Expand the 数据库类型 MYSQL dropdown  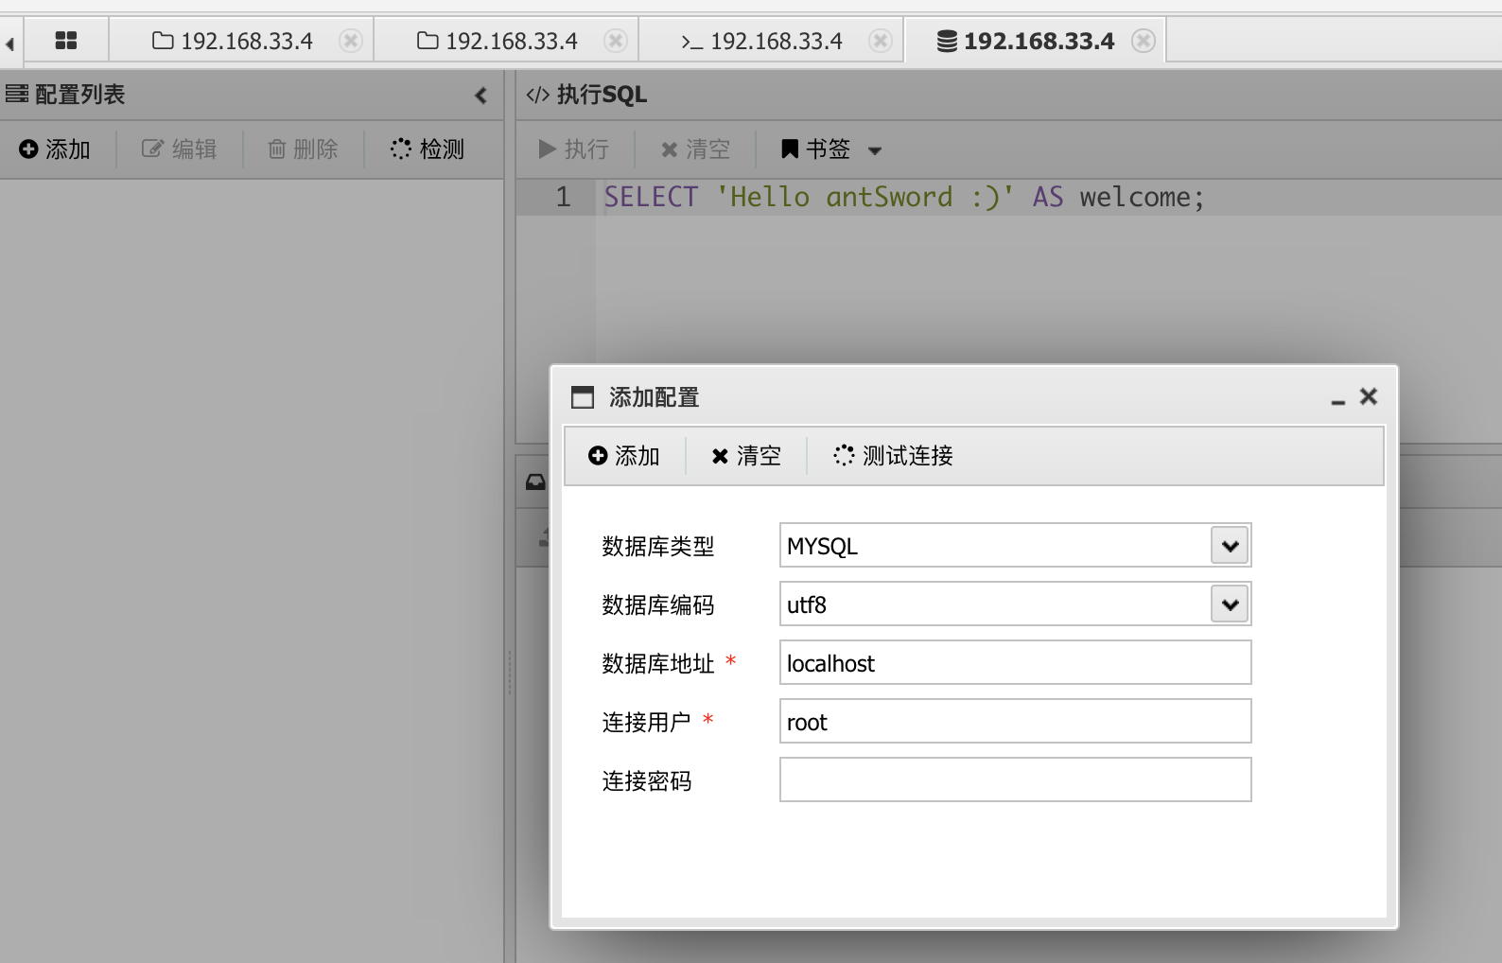coord(1230,546)
